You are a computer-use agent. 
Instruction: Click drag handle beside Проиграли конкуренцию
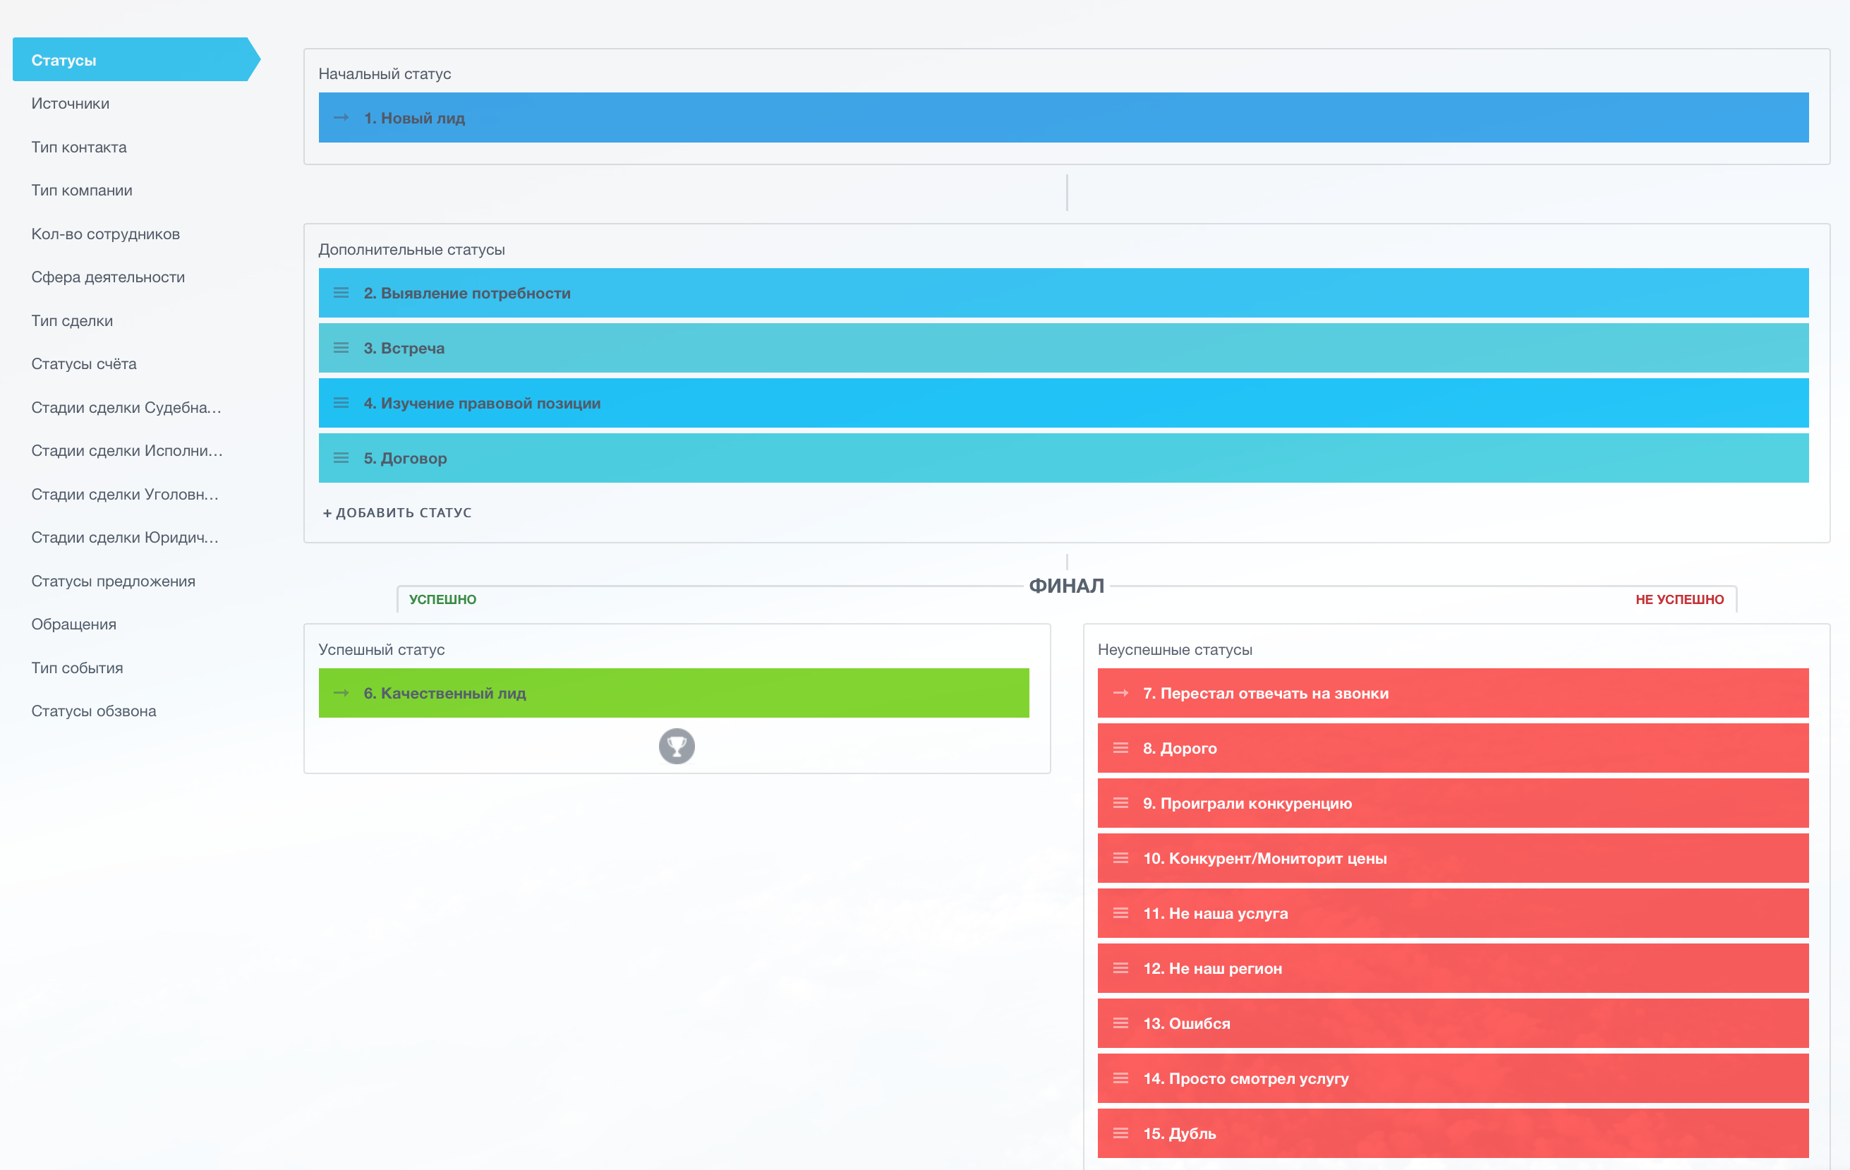pyautogui.click(x=1120, y=803)
